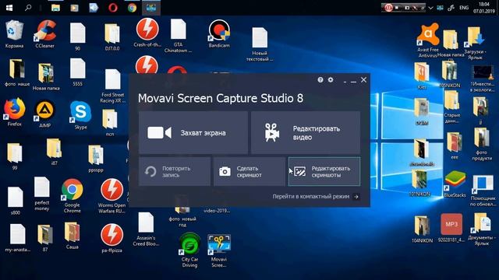The image size is (499, 280).
Task: Select the my-anasta... file
Action: point(17,238)
